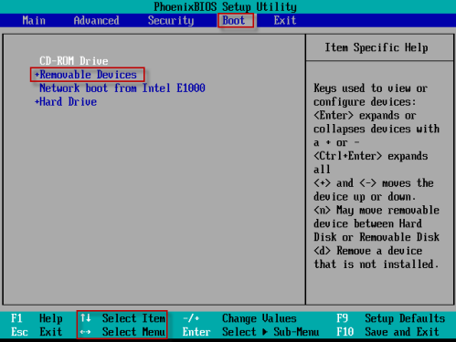Screen dimensions: 456x342
Task: Expand the Hard Drive plus sign
Action: pyautogui.click(x=37, y=101)
